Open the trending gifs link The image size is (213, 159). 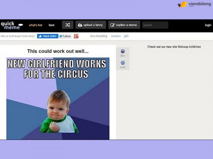[x=126, y=36]
